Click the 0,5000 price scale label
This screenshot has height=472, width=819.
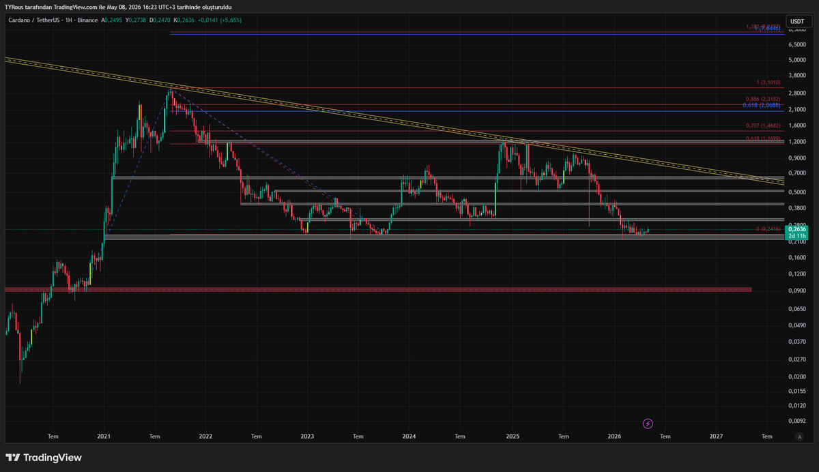[796, 192]
